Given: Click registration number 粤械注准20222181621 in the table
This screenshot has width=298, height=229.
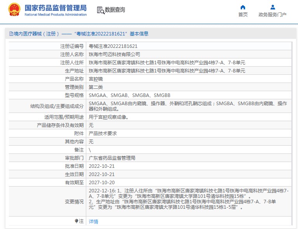Looking at the screenshot, I should click(x=113, y=46).
